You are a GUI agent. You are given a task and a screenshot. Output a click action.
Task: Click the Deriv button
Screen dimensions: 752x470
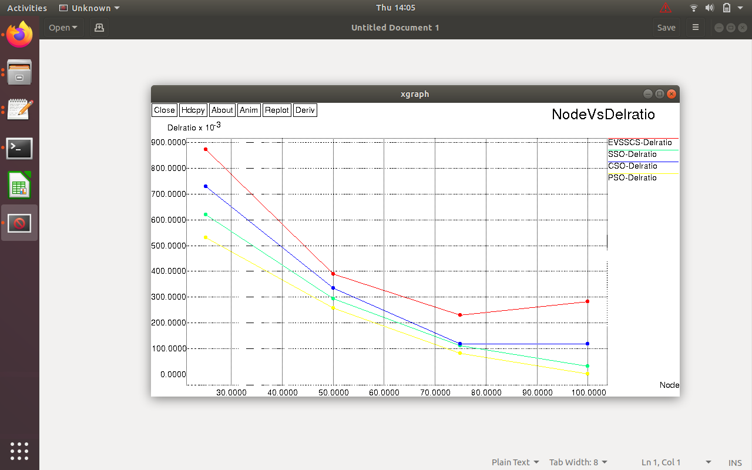click(305, 110)
